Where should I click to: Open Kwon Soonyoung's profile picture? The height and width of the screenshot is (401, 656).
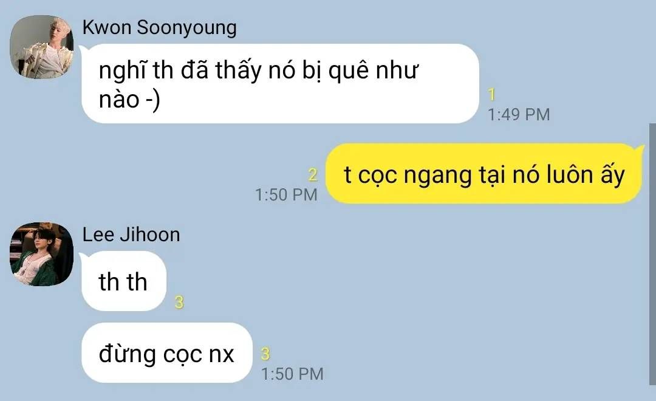coord(41,47)
